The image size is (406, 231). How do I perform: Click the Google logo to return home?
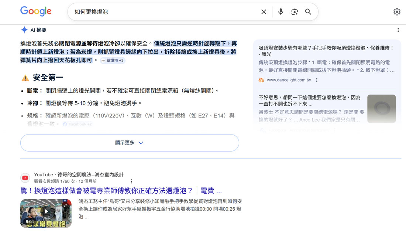click(x=35, y=11)
